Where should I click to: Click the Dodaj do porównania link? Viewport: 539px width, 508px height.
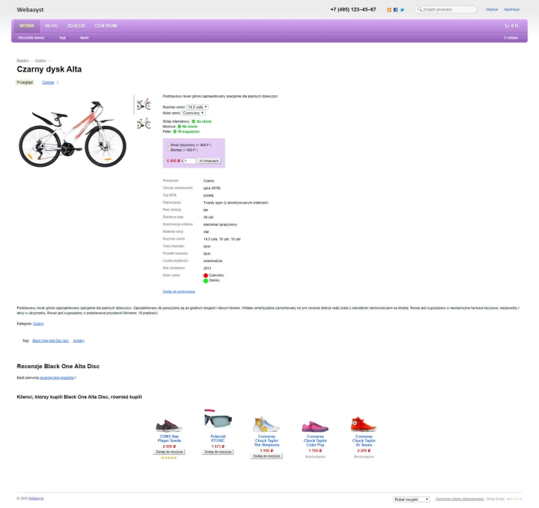pyautogui.click(x=179, y=291)
